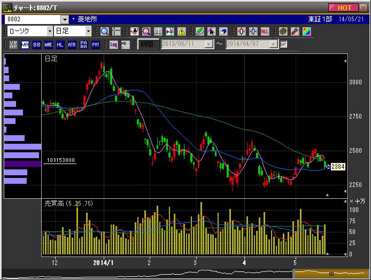The width and height of the screenshot is (371, 280).
Task: Toggle the ATR indicator button
Action: (72, 44)
